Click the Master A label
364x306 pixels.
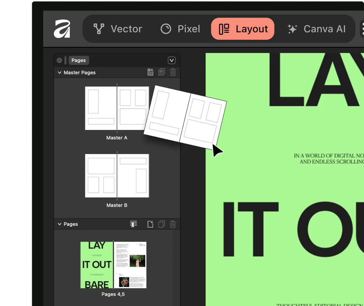tap(117, 138)
